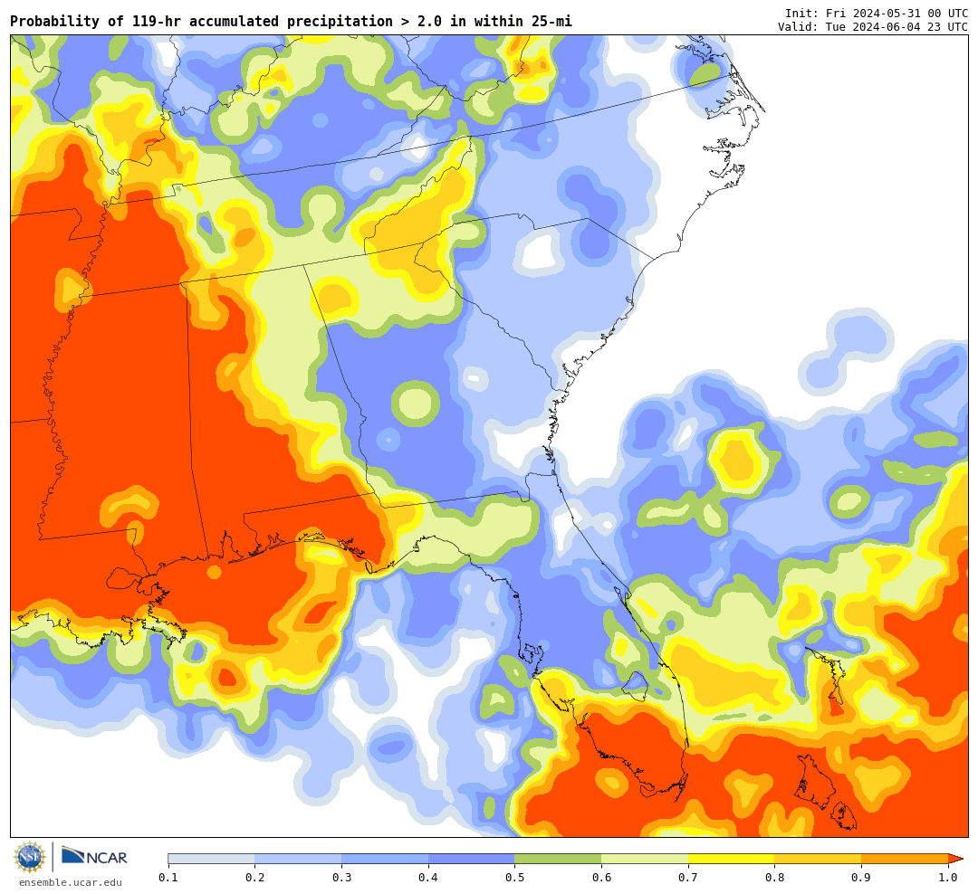Click the NSF logo icon
Viewport: 978px width, 894px height.
pos(30,857)
